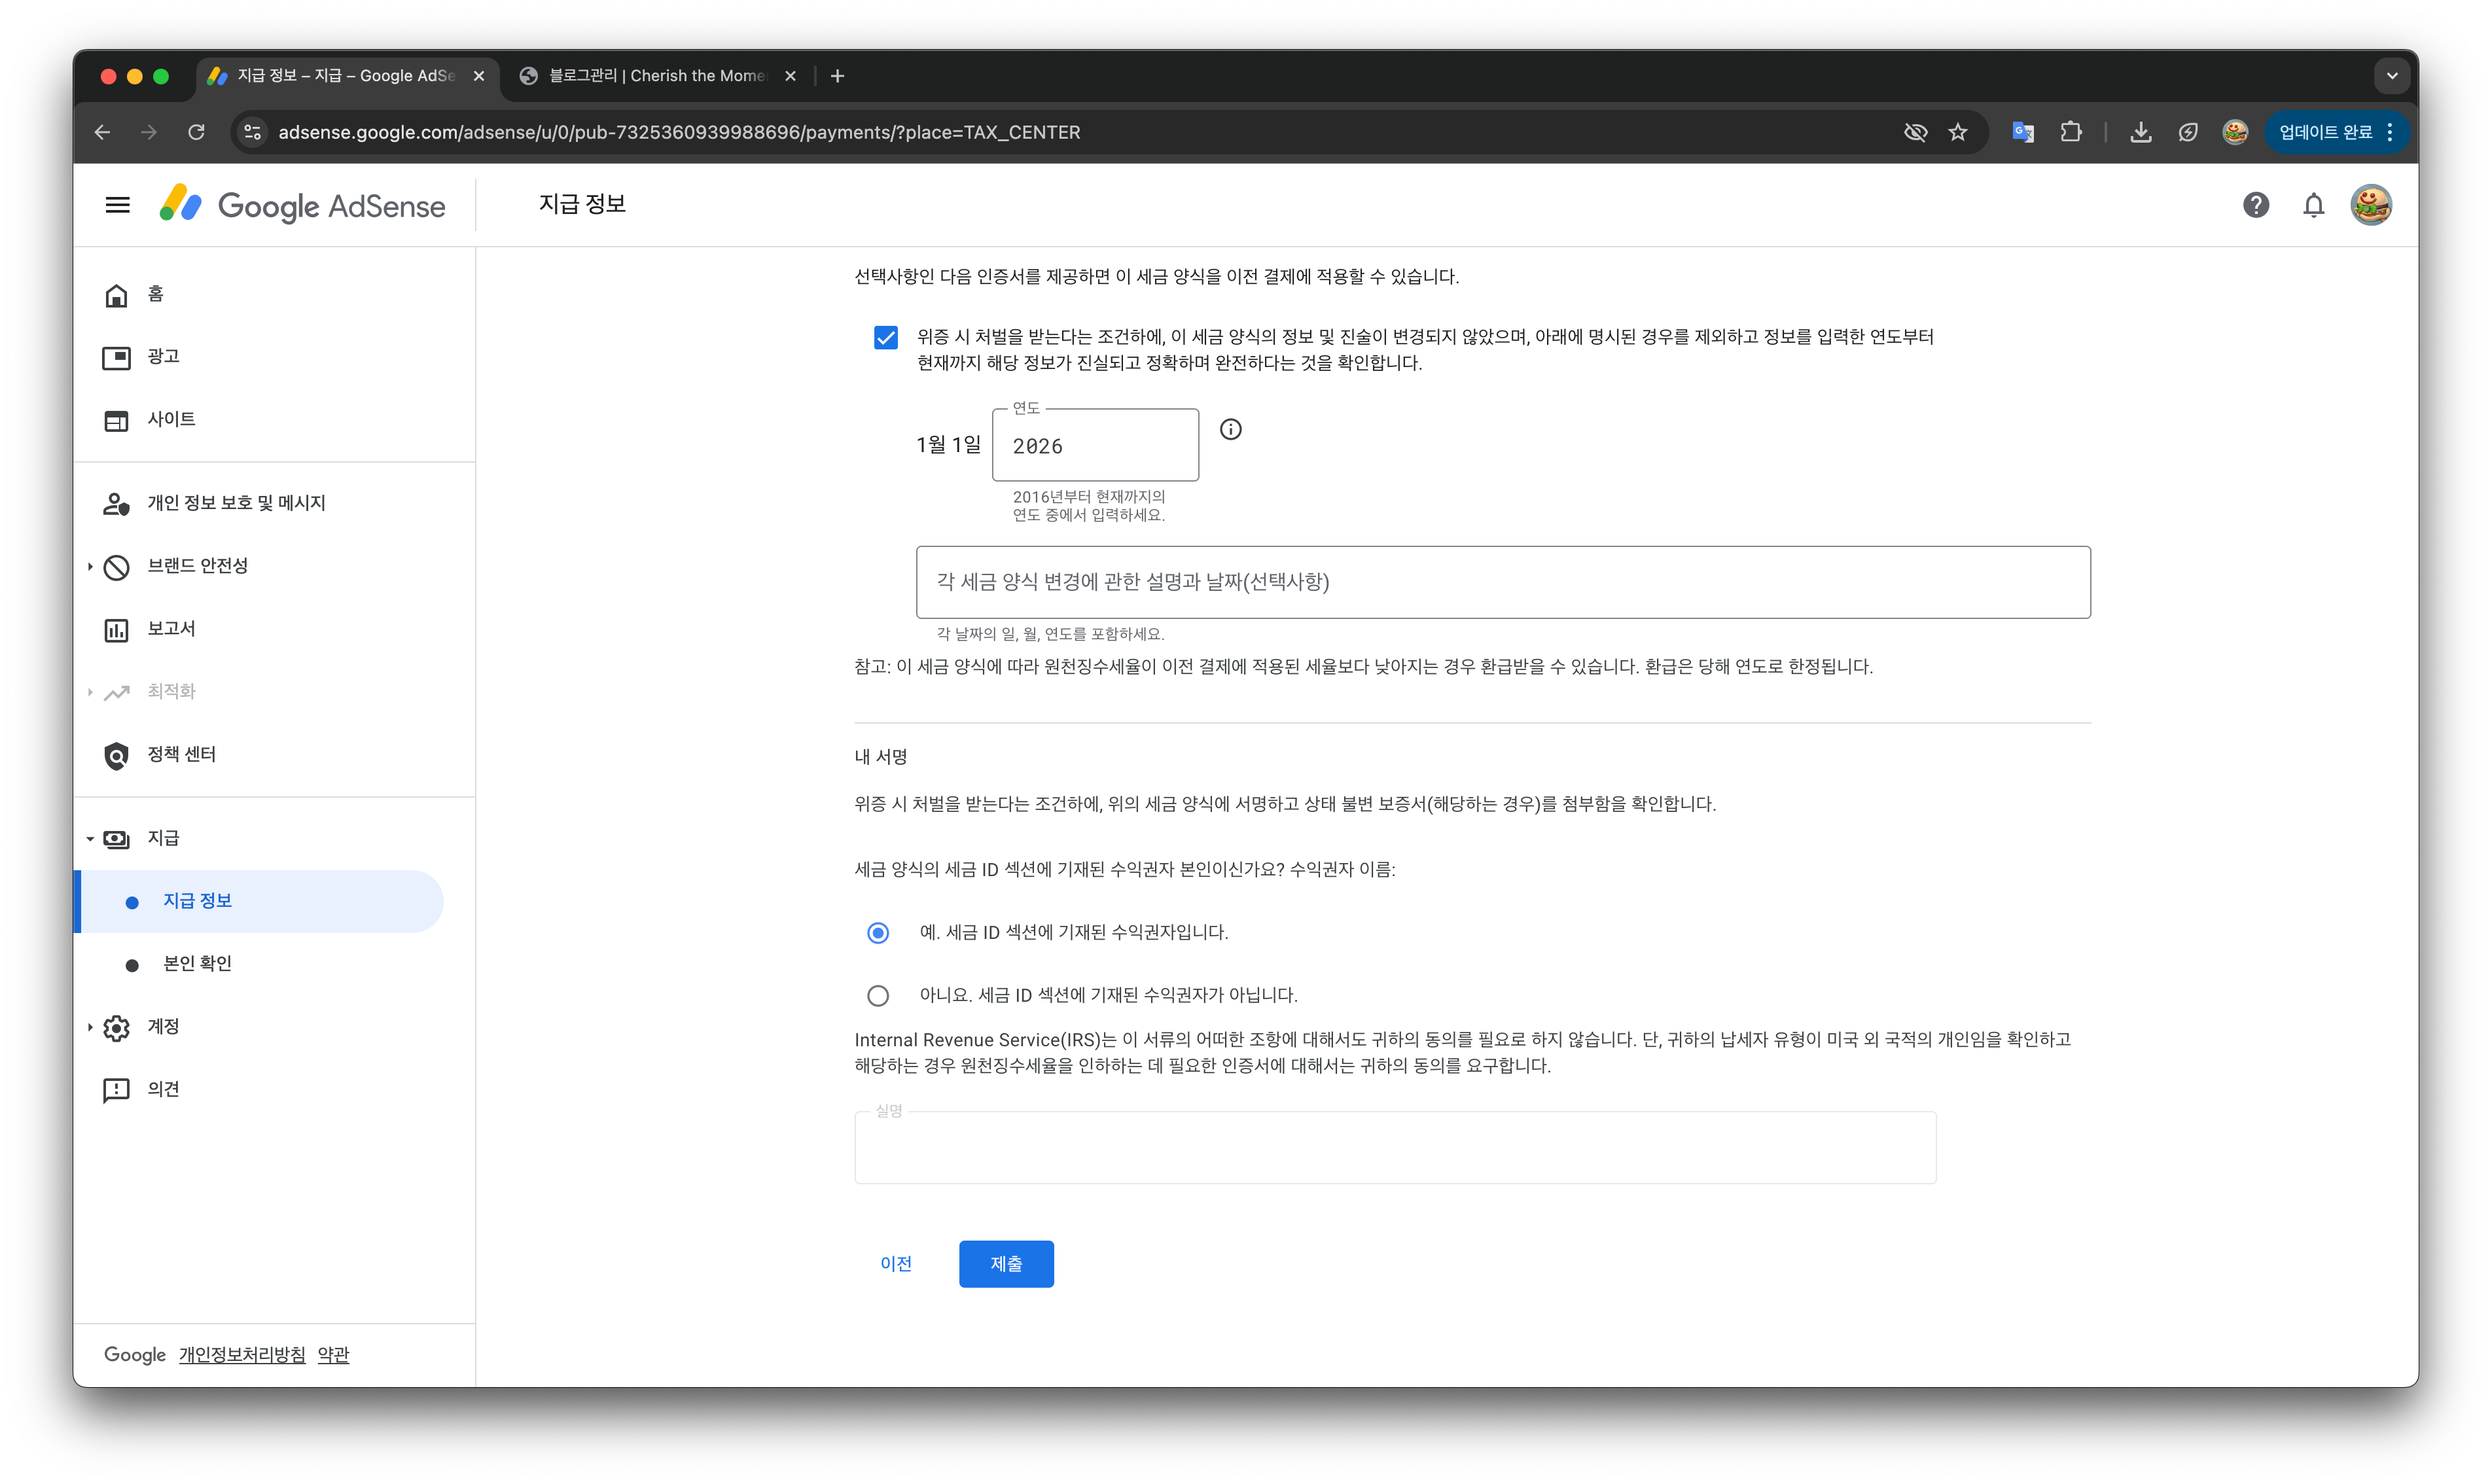Click the circular lightning-bolt toolbar icon
The height and width of the screenshot is (1484, 2492).
coord(2188,132)
